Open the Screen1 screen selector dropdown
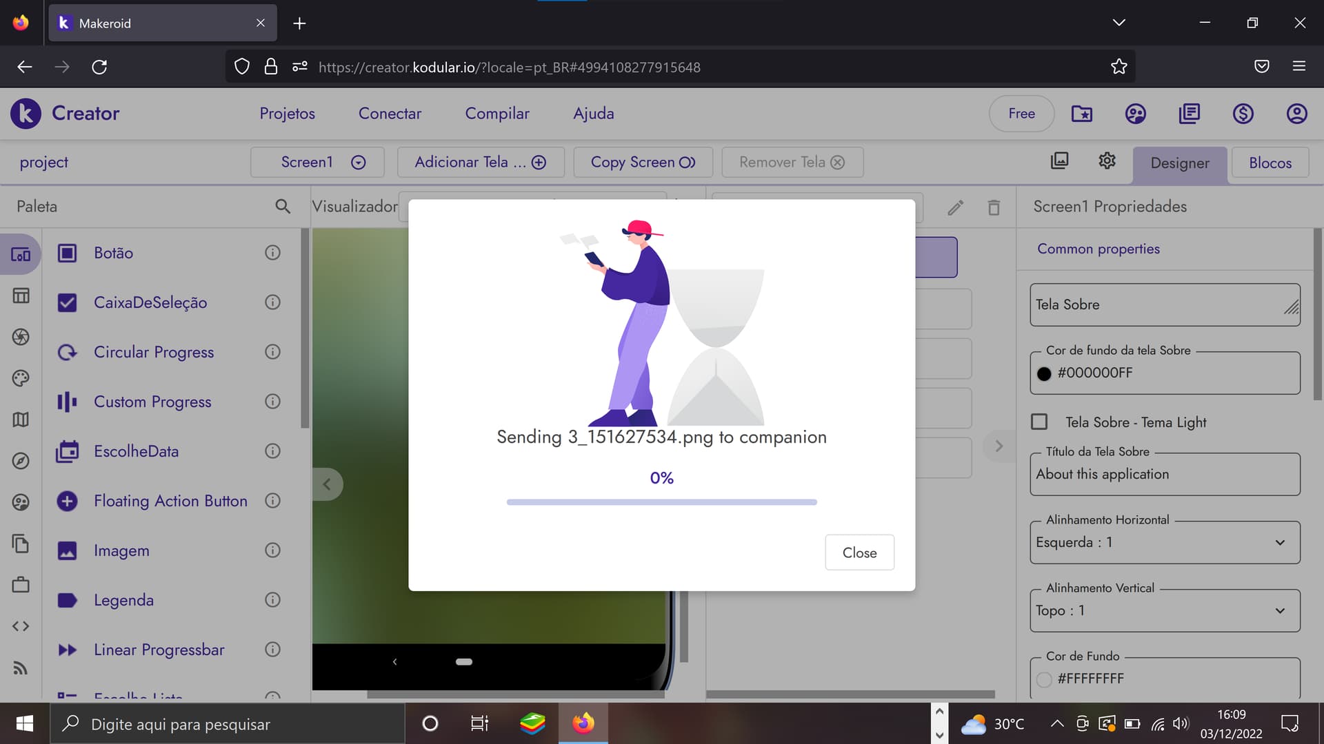 (317, 162)
